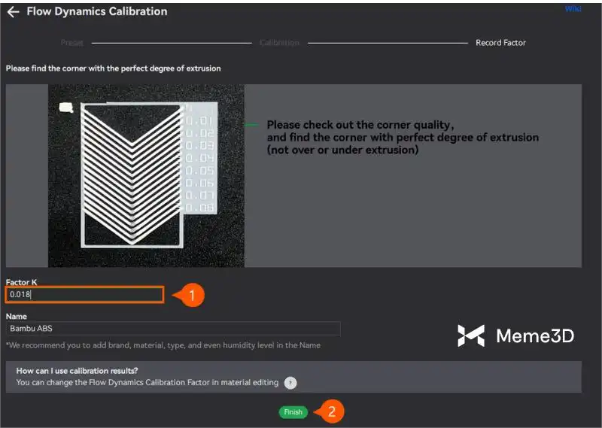Select the Record Factor step
Image resolution: width=602 pixels, height=428 pixels.
(500, 43)
